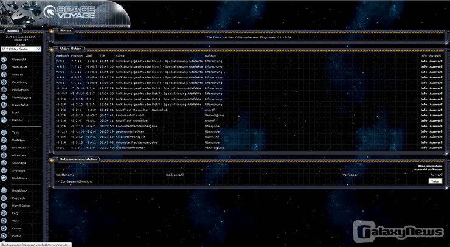450x247 pixels.
Task: Click the Rückkehr order of Kolonistentransport
Action: [212, 137]
